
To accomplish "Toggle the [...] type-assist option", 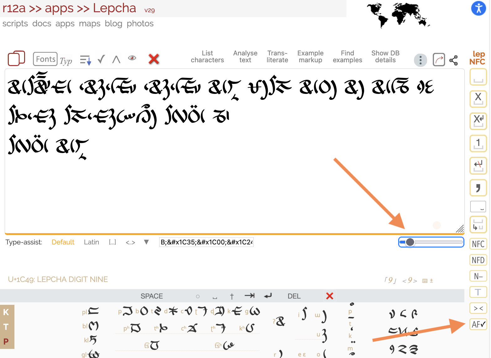I will (113, 242).
